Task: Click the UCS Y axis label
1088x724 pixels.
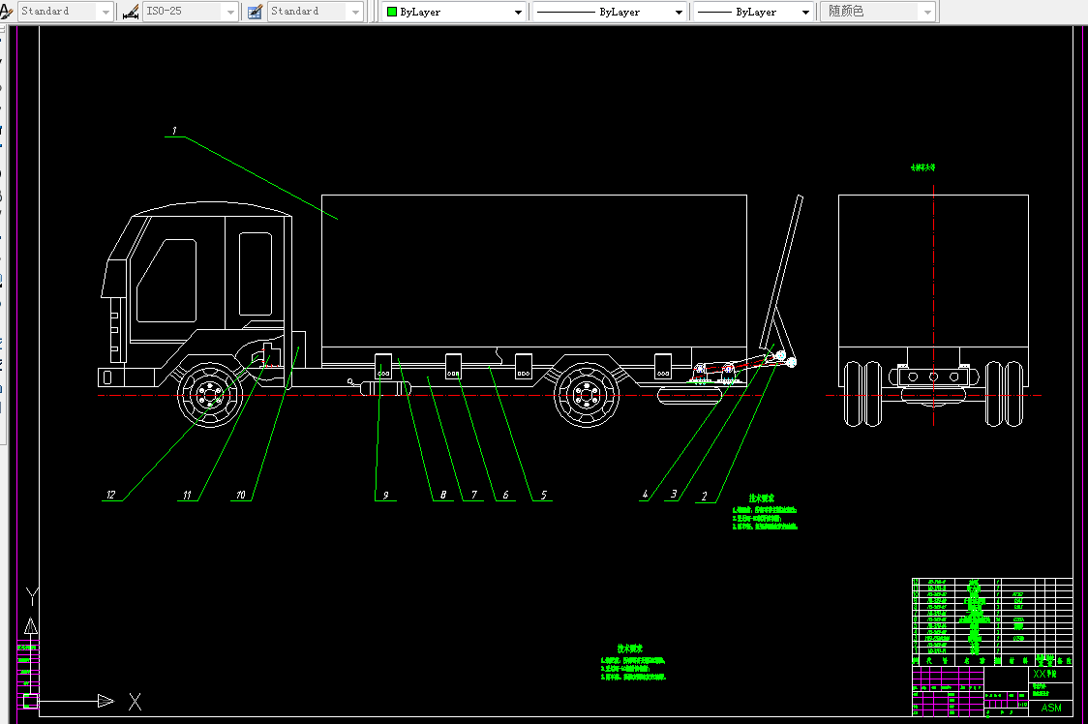Action: click(x=31, y=596)
